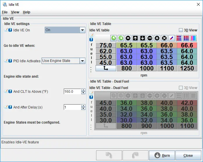Click the multiply (X) scale icon in Idle VE table
The image size is (203, 162).
[164, 38]
